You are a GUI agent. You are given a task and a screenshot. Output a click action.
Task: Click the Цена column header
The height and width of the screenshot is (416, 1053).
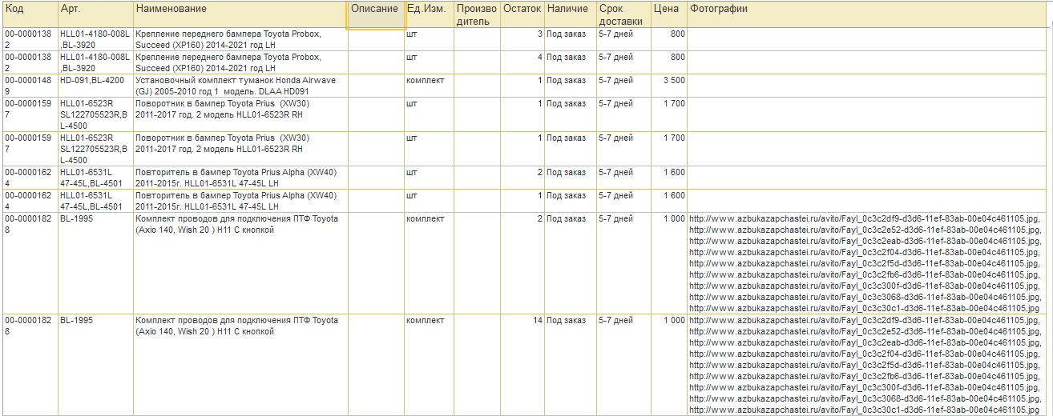coord(668,14)
